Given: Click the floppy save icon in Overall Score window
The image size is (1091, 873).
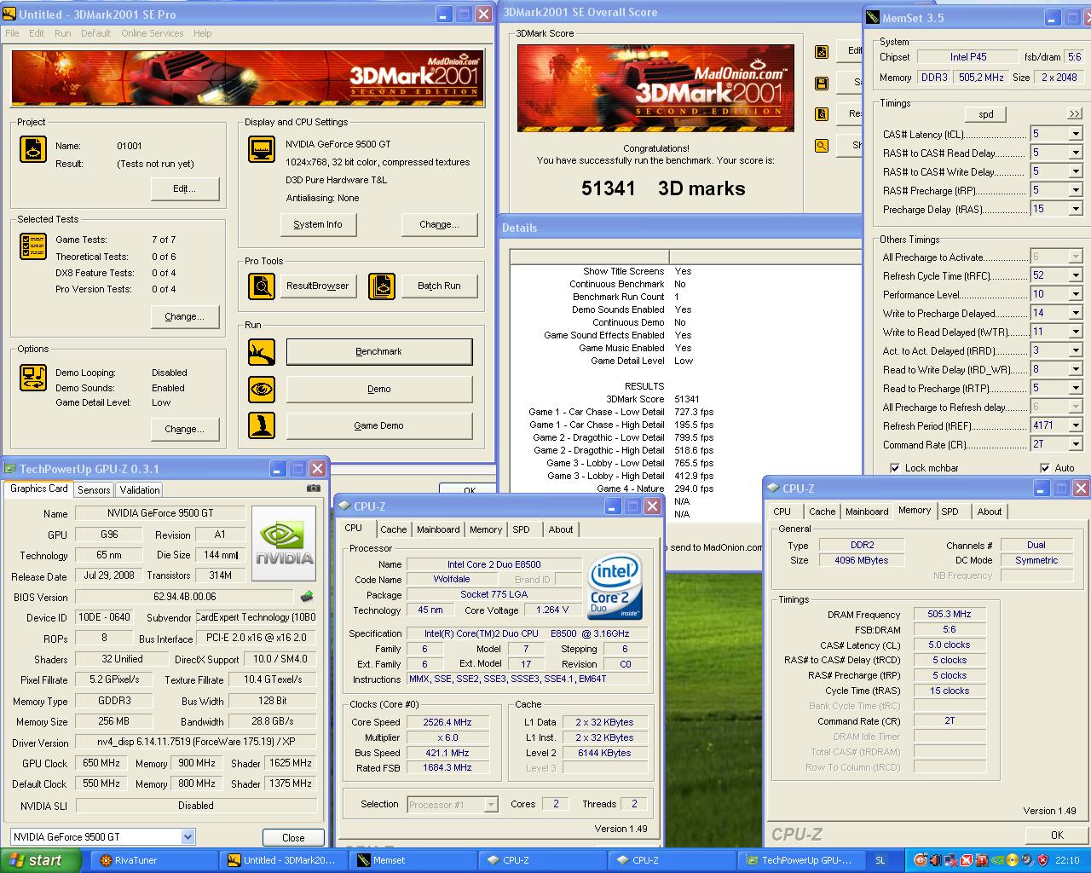Looking at the screenshot, I should point(822,83).
